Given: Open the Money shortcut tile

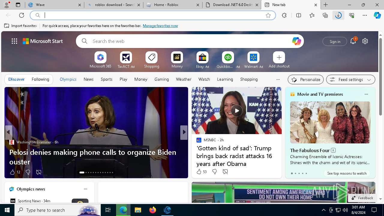Looking at the screenshot, I should [x=177, y=60].
